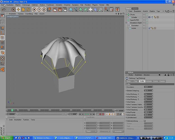Jump to the animation end
The width and height of the screenshot is (175, 140).
[94, 114]
